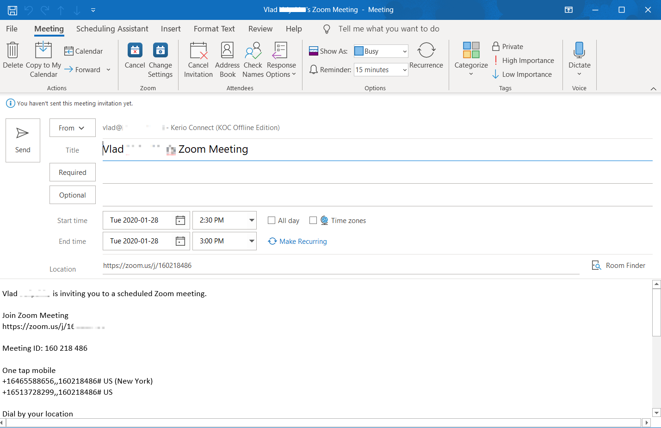The height and width of the screenshot is (428, 661).
Task: Open Calendar from Actions group
Action: point(84,51)
